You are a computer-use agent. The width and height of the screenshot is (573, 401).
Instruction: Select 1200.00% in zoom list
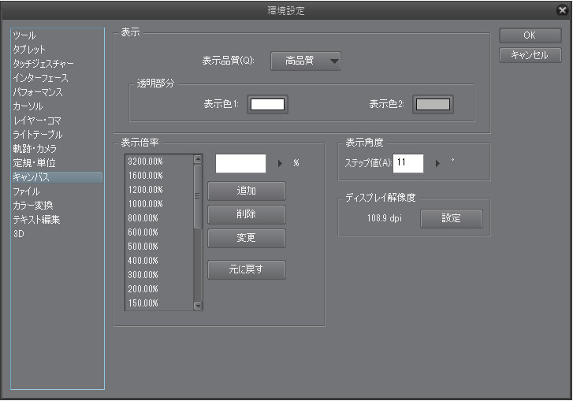click(x=159, y=190)
